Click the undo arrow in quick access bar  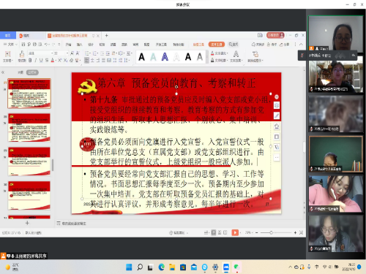coord(46,45)
